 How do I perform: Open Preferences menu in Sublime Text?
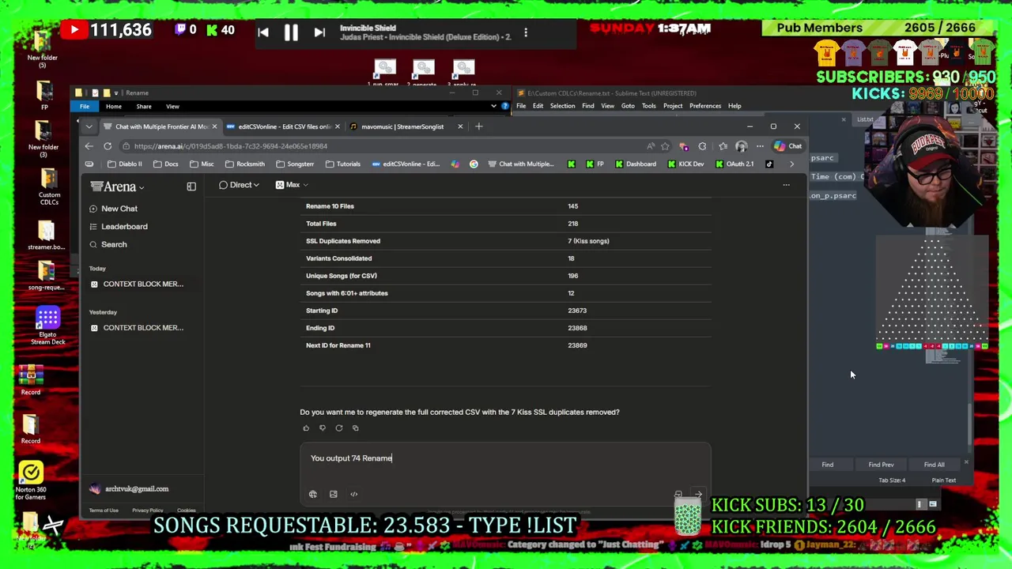pos(704,106)
